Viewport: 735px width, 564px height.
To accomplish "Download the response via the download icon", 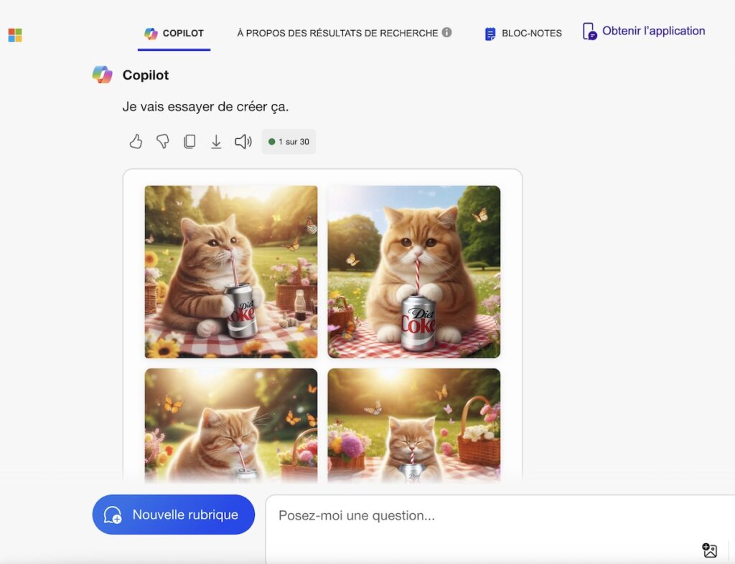I will pos(216,142).
